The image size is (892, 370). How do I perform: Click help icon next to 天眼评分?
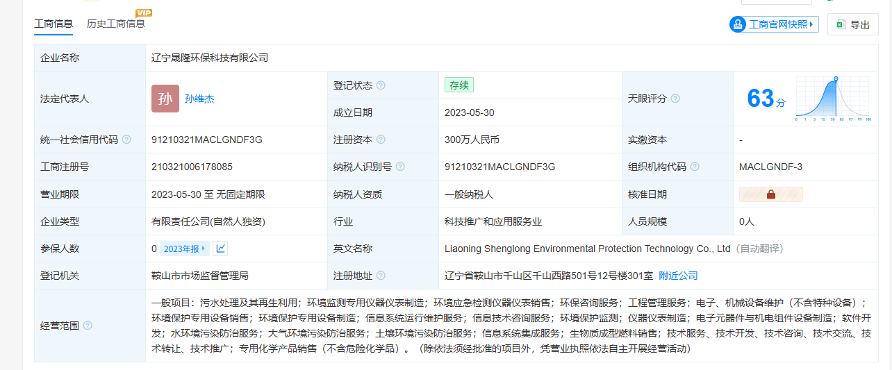[x=675, y=99]
